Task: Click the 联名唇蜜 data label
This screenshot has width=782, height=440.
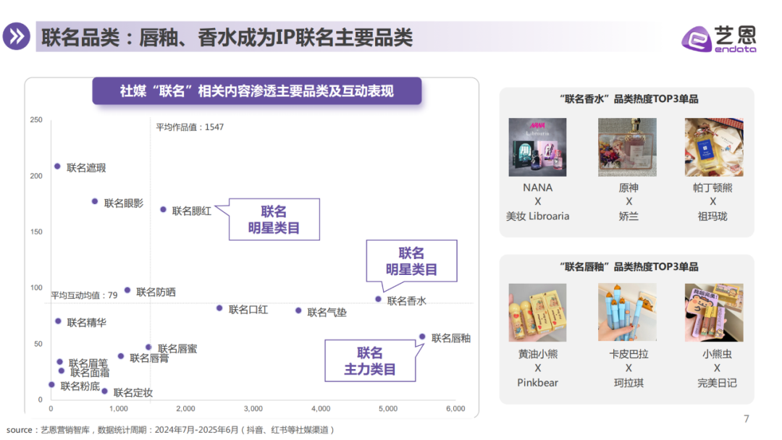Action: (177, 349)
